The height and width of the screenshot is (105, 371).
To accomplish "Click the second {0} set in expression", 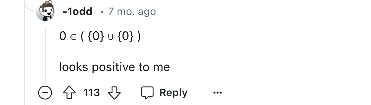I will [x=126, y=37].
